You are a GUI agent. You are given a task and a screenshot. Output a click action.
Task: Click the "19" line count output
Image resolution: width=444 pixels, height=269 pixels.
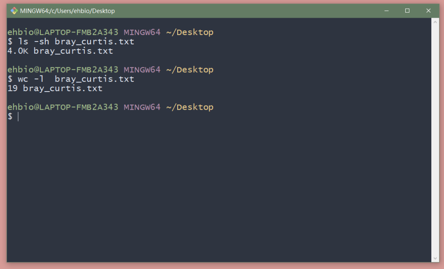[12, 88]
